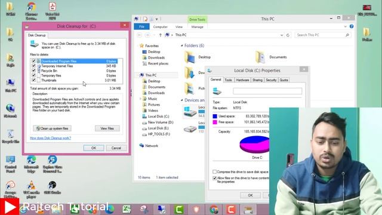The width and height of the screenshot is (382, 215).
Task: Open the Desktop folder icon in Folders
Action: click(190, 57)
